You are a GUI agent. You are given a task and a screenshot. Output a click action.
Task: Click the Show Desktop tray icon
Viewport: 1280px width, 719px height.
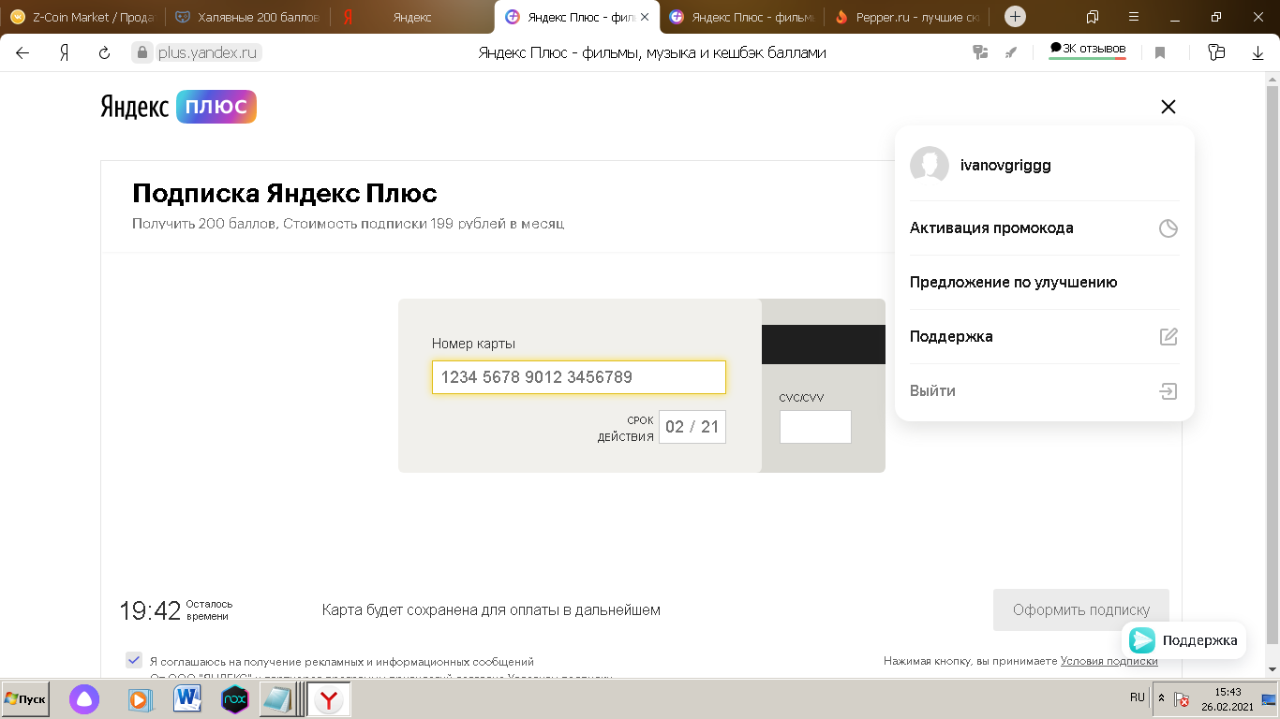[1270, 700]
